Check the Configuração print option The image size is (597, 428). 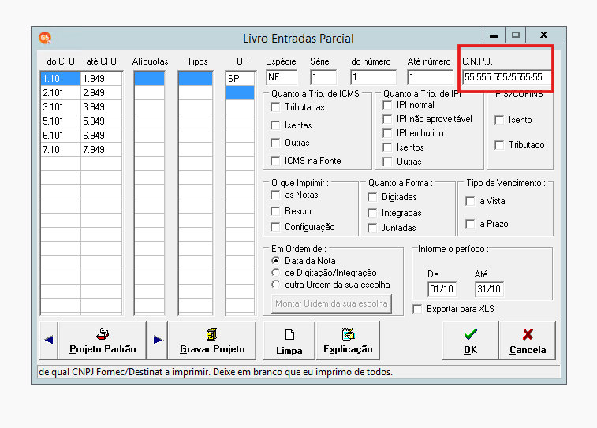[x=275, y=227]
